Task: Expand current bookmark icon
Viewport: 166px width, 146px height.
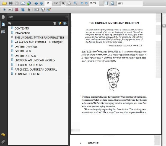Action: coord(65,23)
